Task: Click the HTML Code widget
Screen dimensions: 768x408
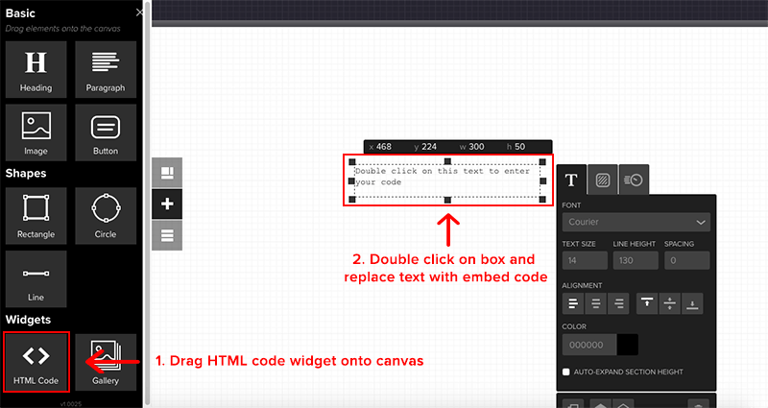Action: (36, 361)
